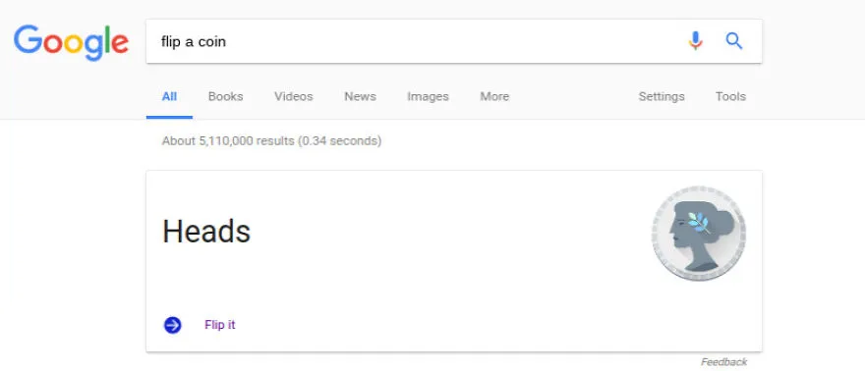The image size is (865, 371).
Task: Click the word 'coin' in the search query
Action: tap(212, 42)
